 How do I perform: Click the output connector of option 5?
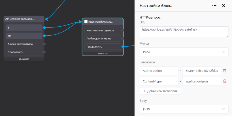(x=44, y=28)
